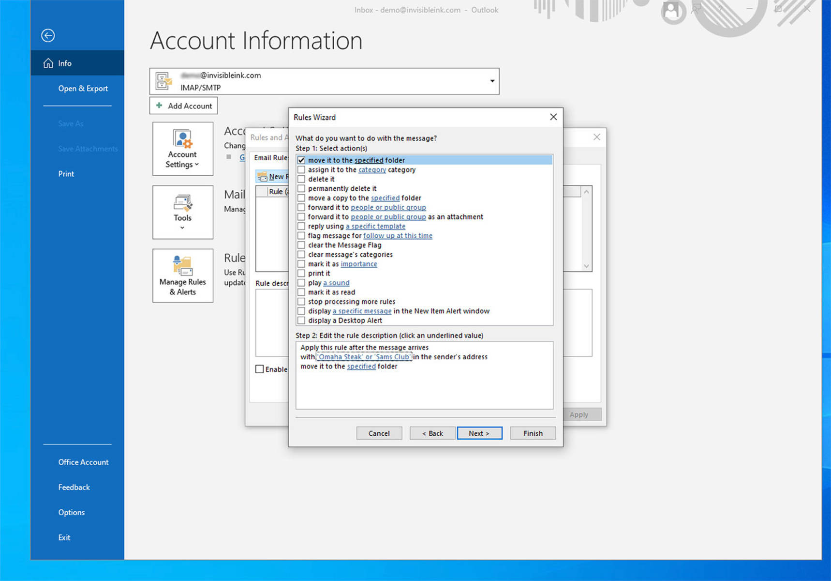This screenshot has height=581, width=831.
Task: Check 'forward it to people or public group'
Action: [301, 207]
